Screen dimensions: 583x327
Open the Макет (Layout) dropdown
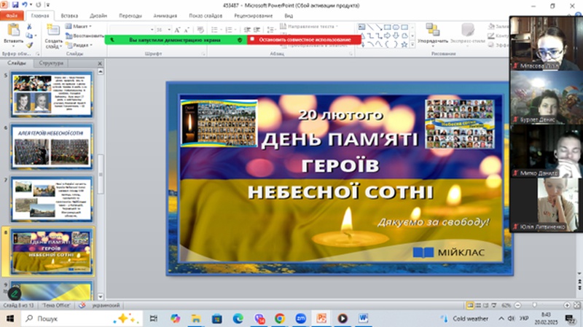(x=82, y=25)
